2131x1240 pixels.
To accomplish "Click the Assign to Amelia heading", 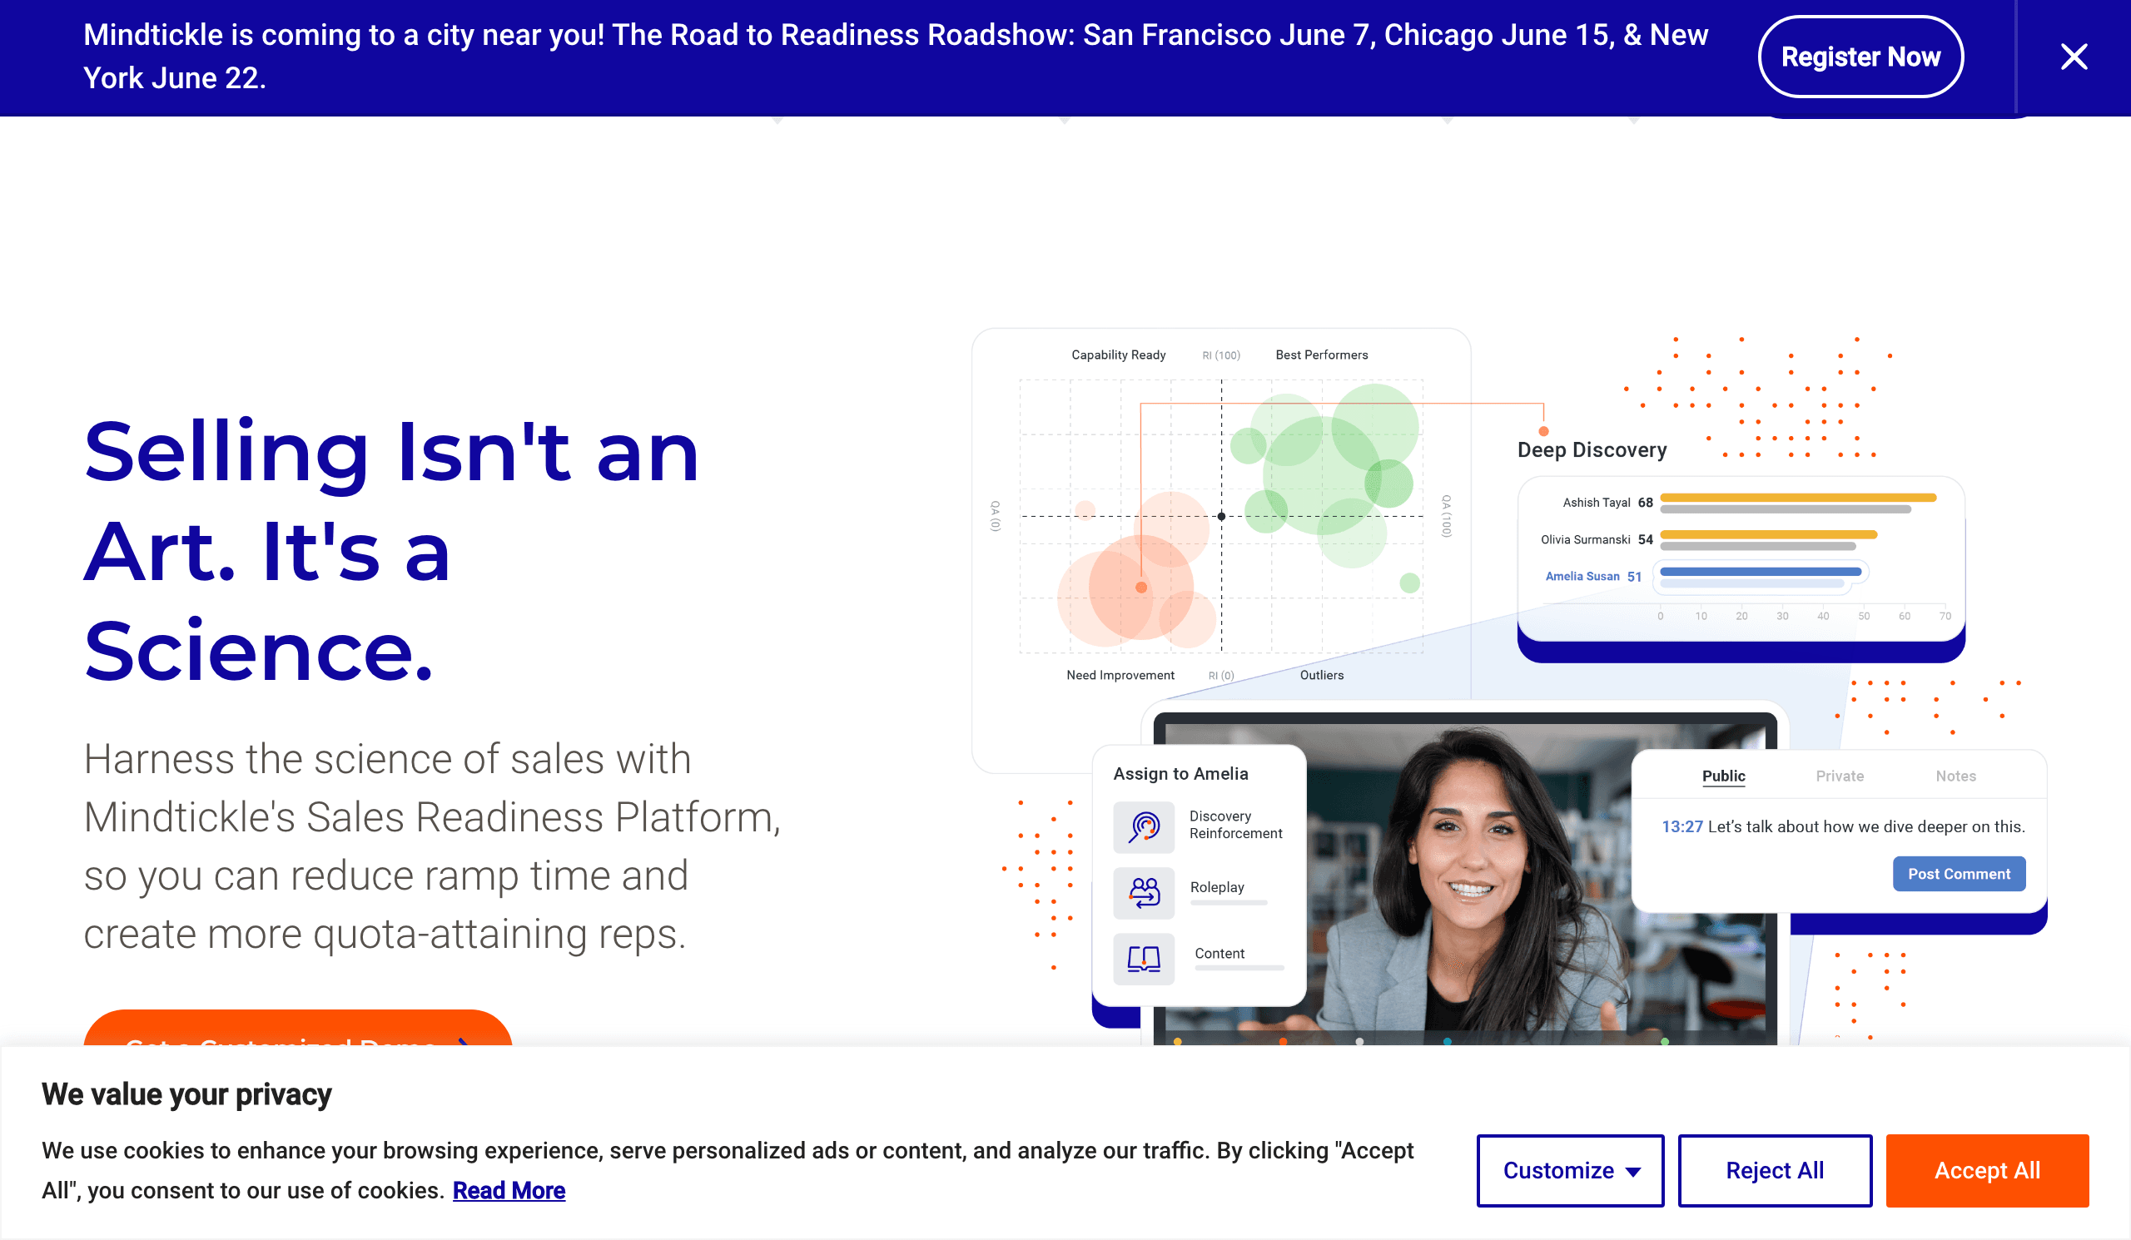I will pos(1180,773).
